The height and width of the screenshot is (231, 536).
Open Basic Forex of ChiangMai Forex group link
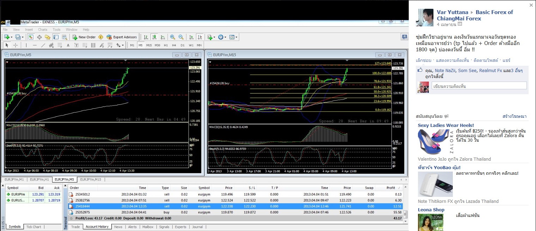[475, 15]
